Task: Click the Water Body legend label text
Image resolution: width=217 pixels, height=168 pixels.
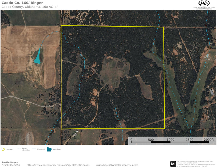Action: point(57,149)
